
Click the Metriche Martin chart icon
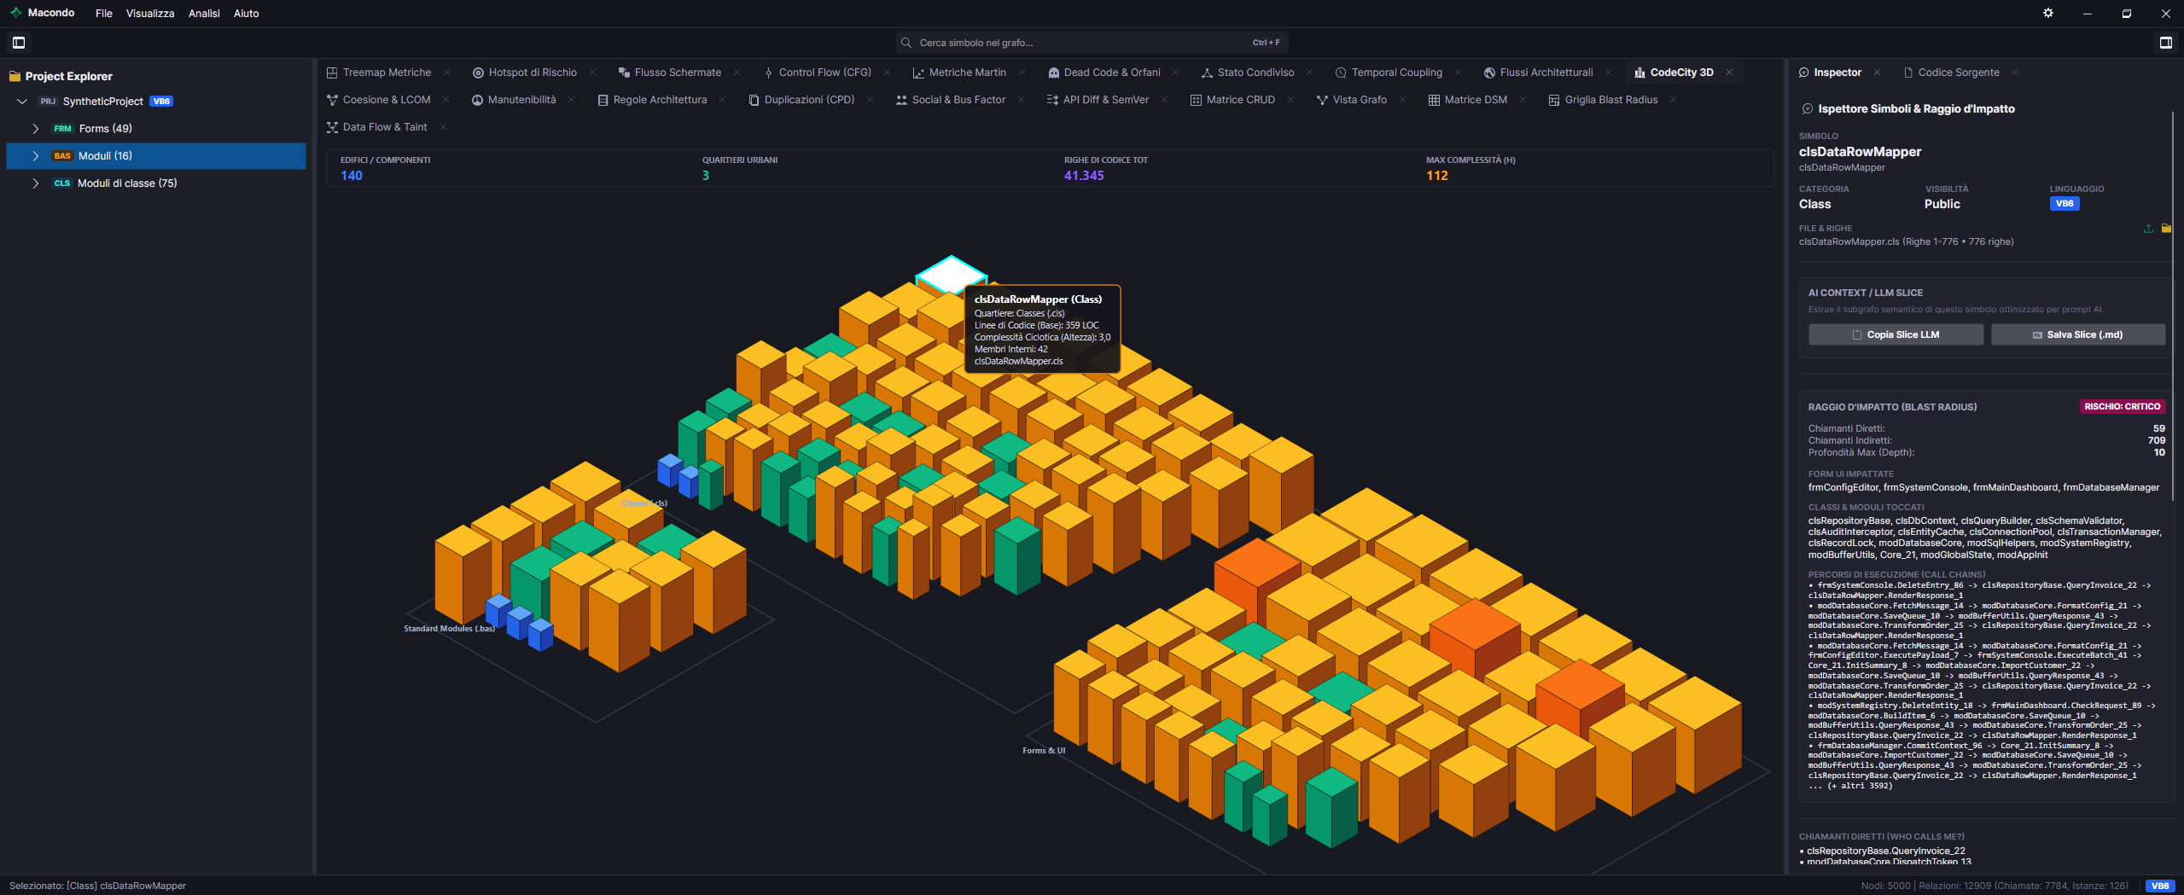918,73
